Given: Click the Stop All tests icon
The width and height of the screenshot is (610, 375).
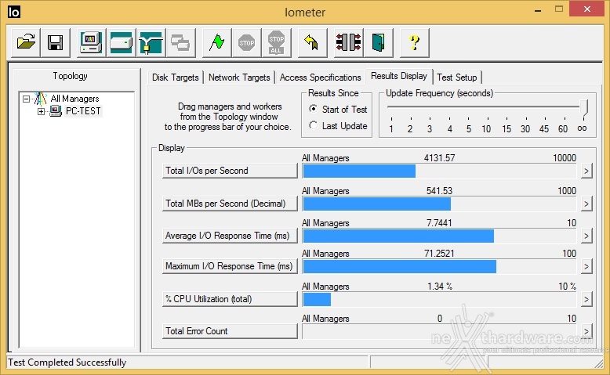Looking at the screenshot, I should click(276, 43).
